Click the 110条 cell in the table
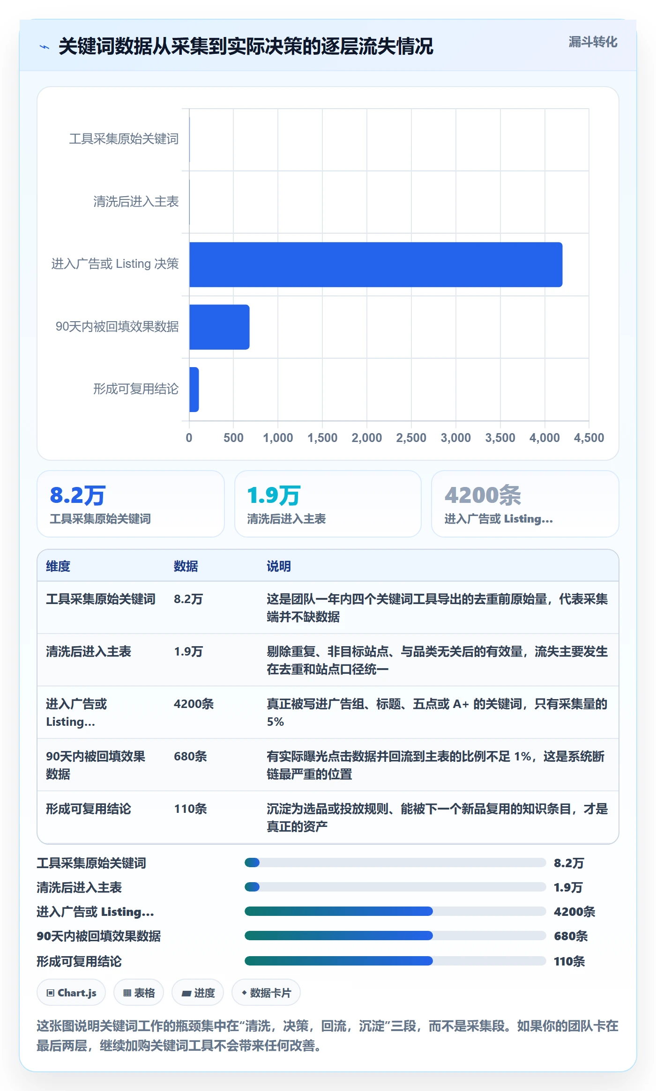 (190, 809)
